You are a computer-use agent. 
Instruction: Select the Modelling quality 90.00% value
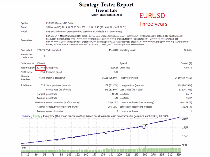(188, 50)
